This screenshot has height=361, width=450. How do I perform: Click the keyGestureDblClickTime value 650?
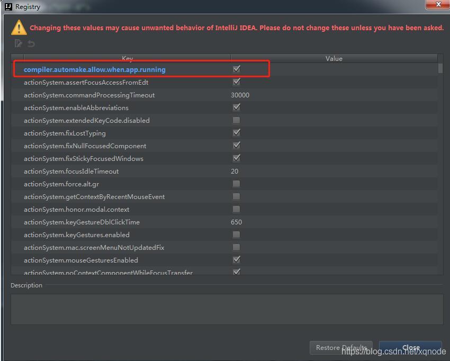tap(236, 222)
